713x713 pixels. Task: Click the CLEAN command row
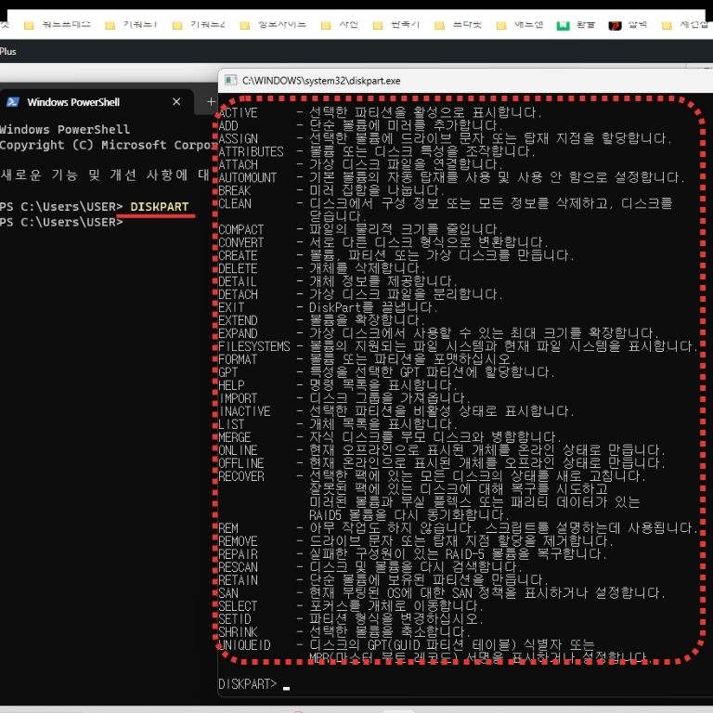[446, 210]
